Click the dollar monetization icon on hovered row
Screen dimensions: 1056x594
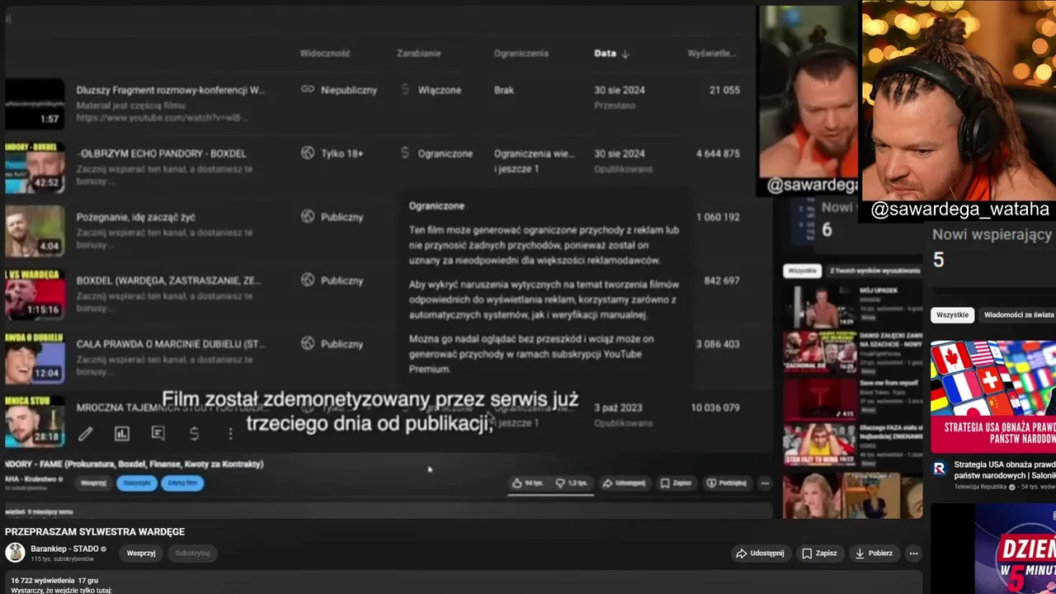point(194,434)
